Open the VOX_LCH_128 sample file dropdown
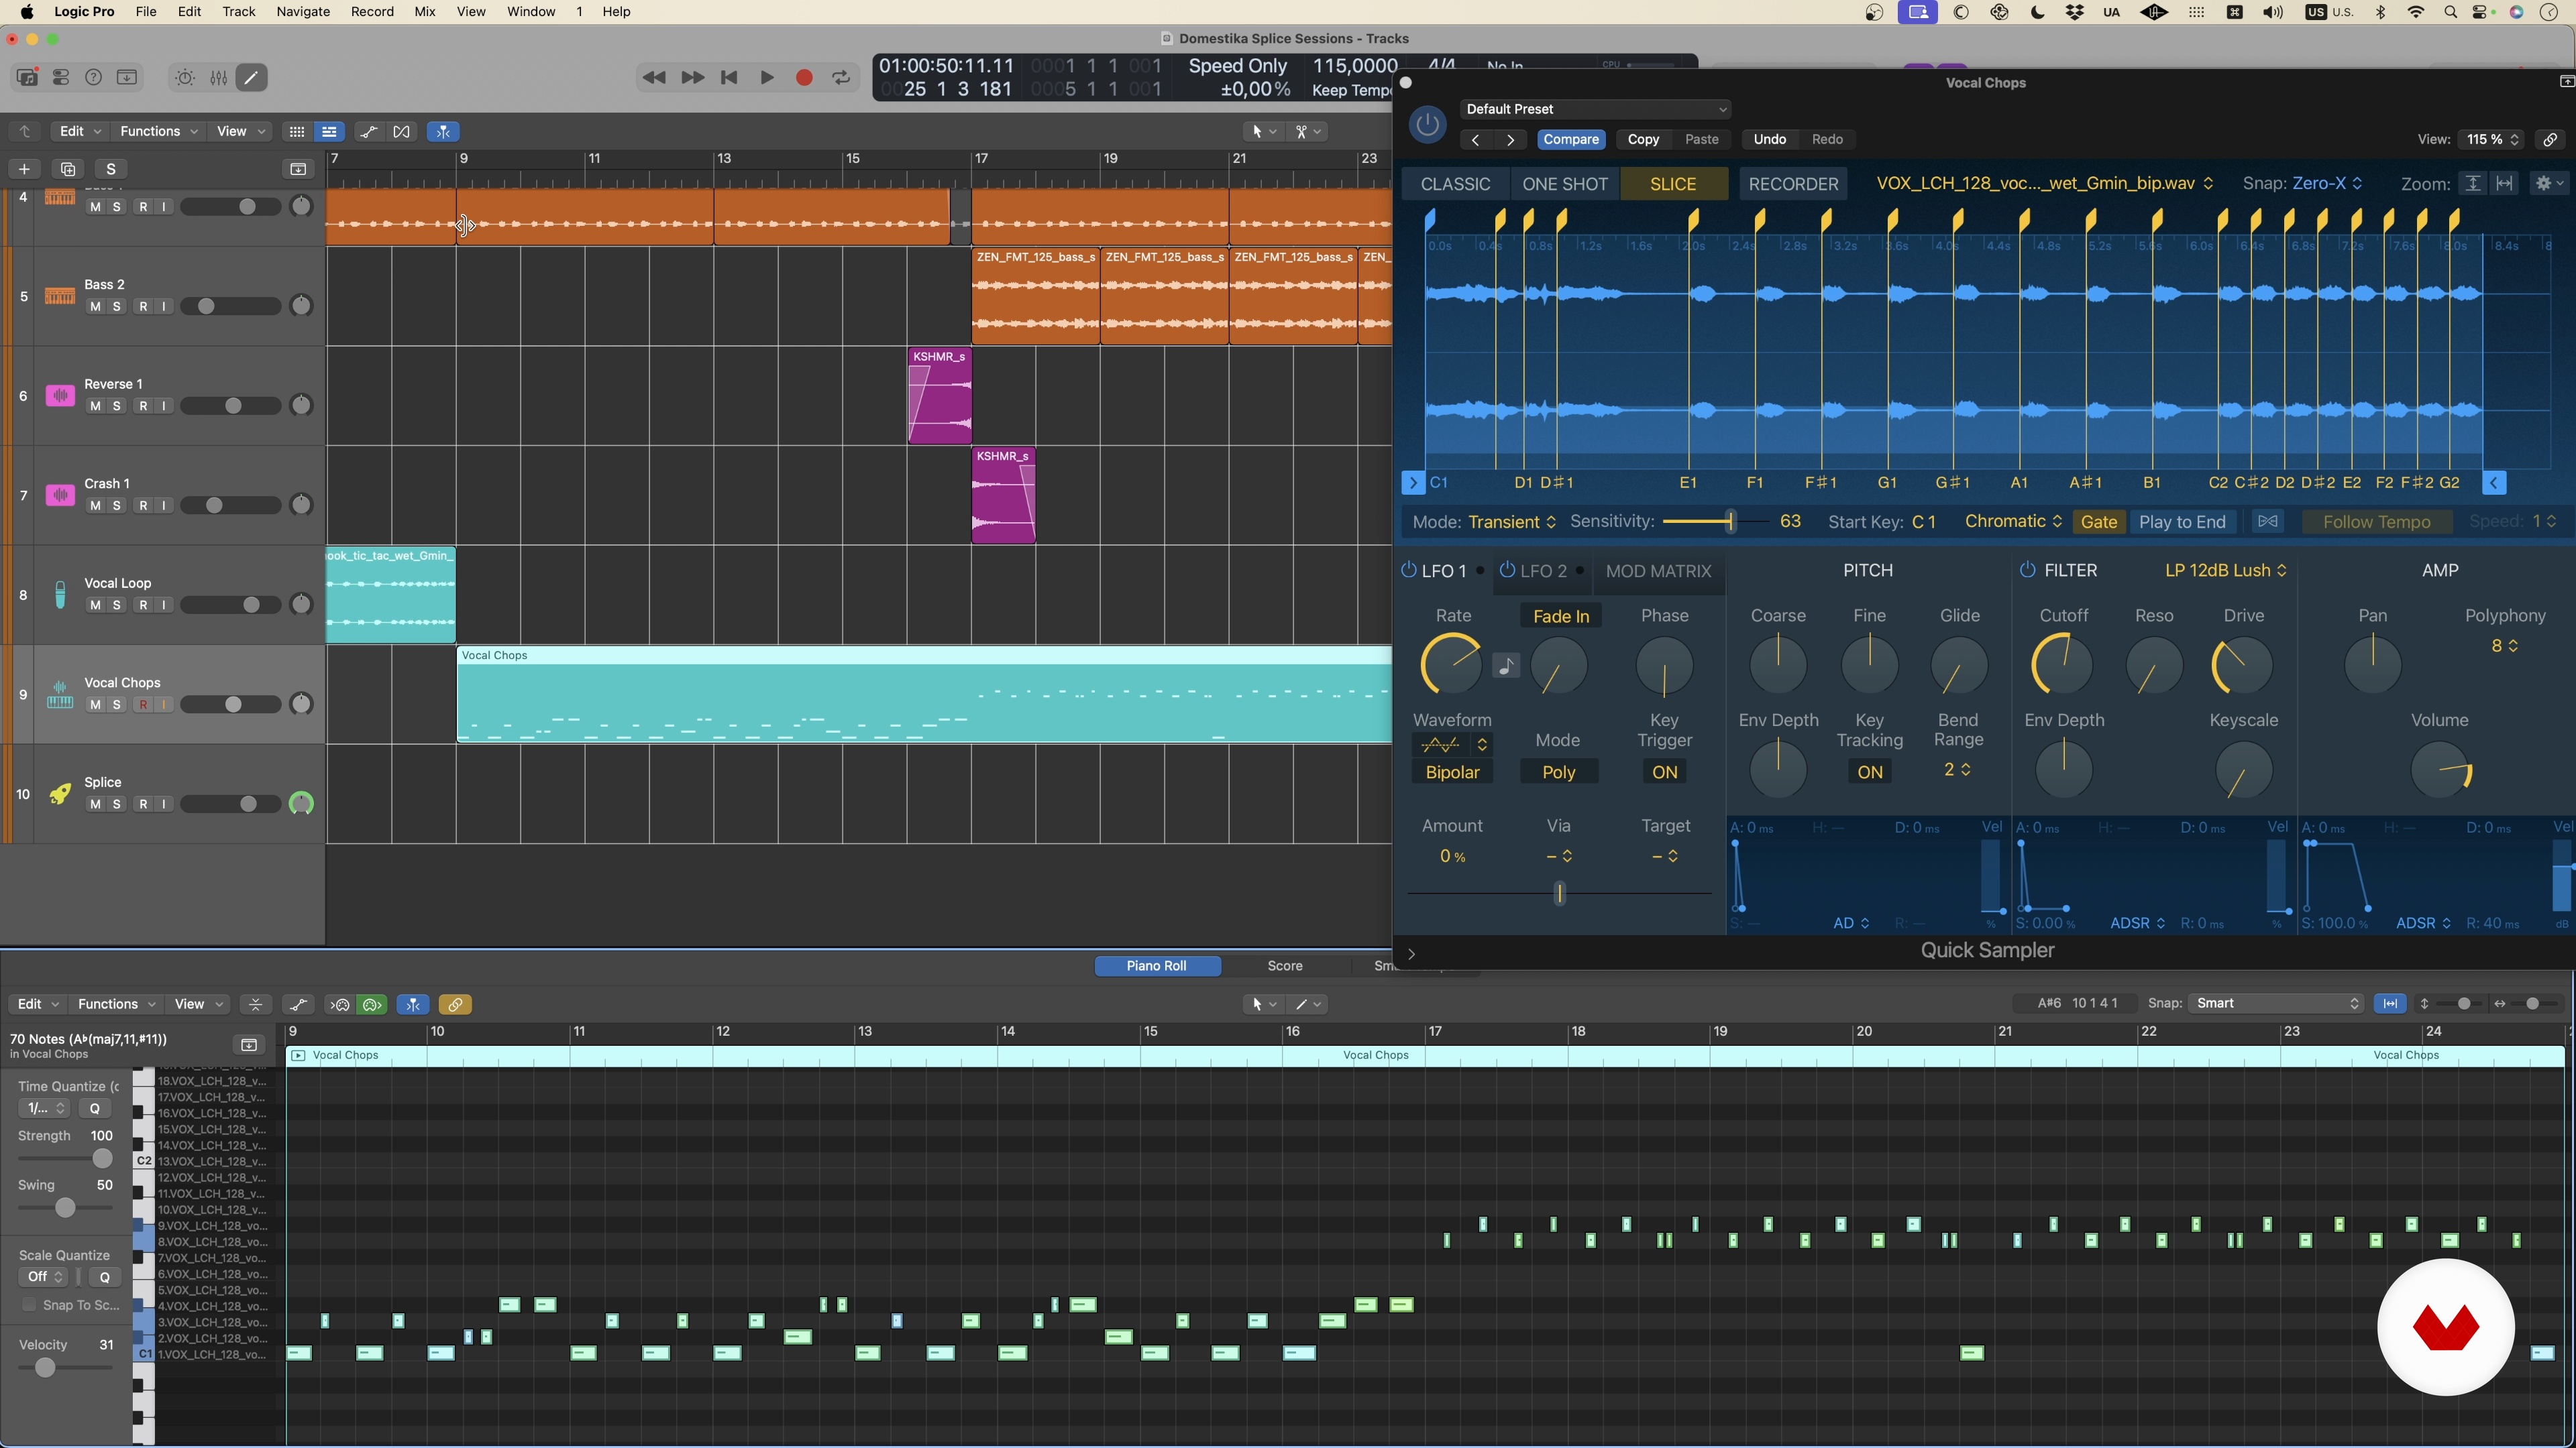 pos(2044,184)
